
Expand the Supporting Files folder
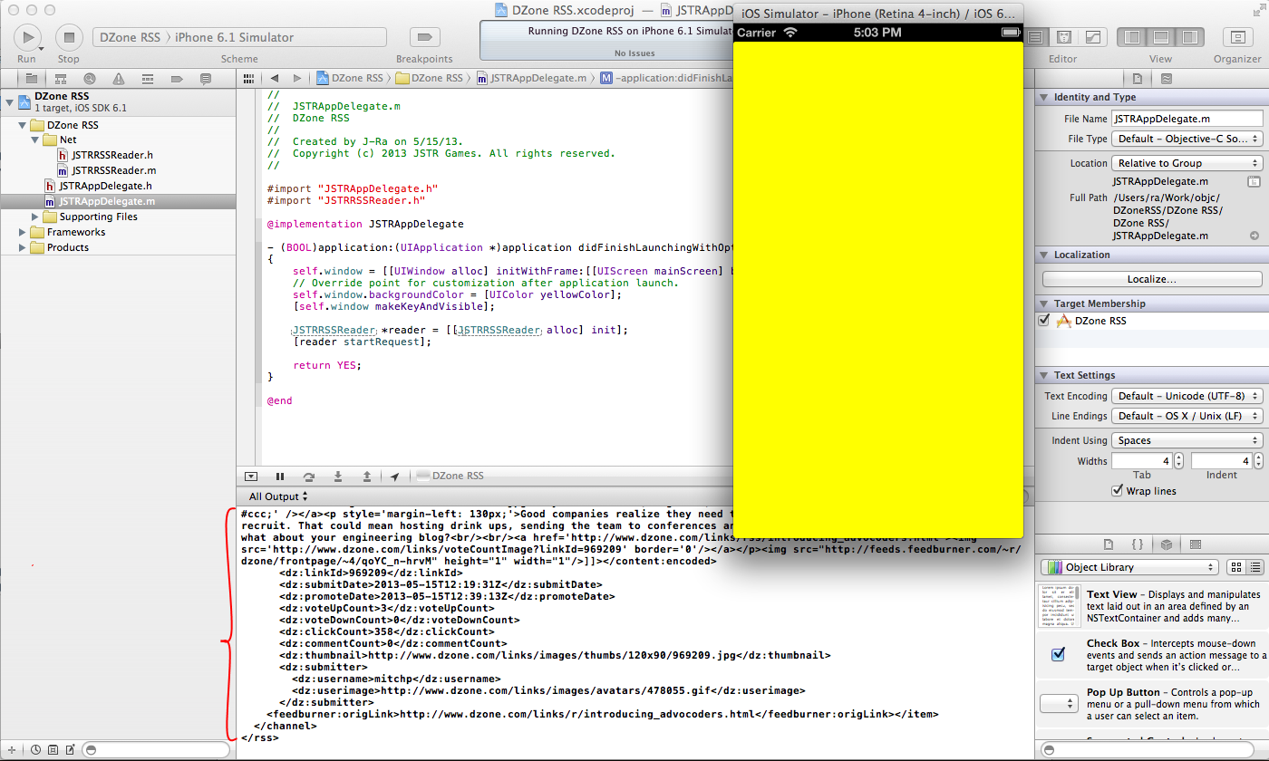[36, 217]
